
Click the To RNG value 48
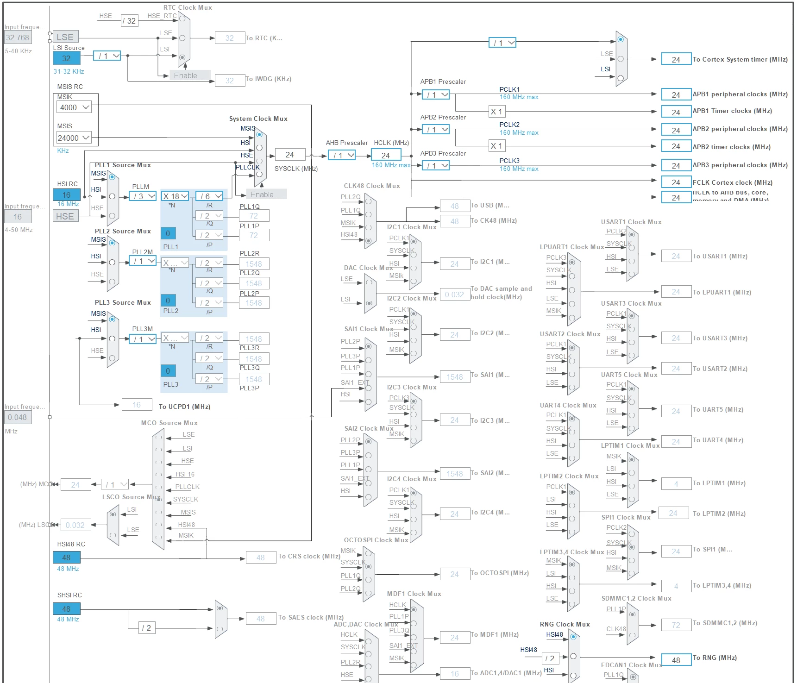(x=676, y=660)
